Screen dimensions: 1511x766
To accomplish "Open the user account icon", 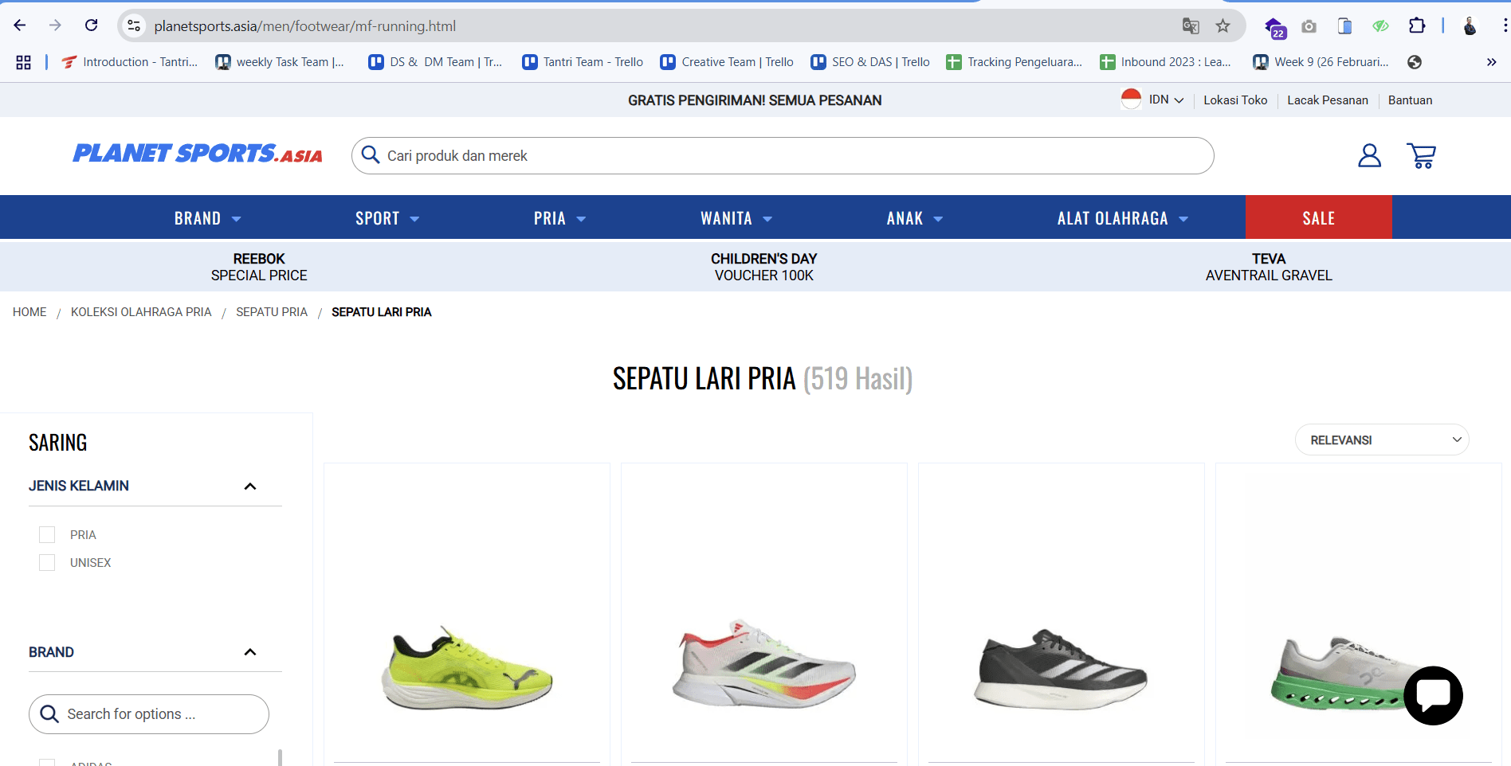I will click(1369, 155).
